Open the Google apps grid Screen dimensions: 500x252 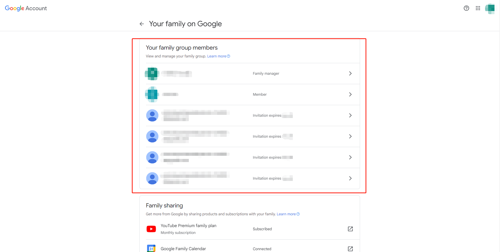point(478,8)
